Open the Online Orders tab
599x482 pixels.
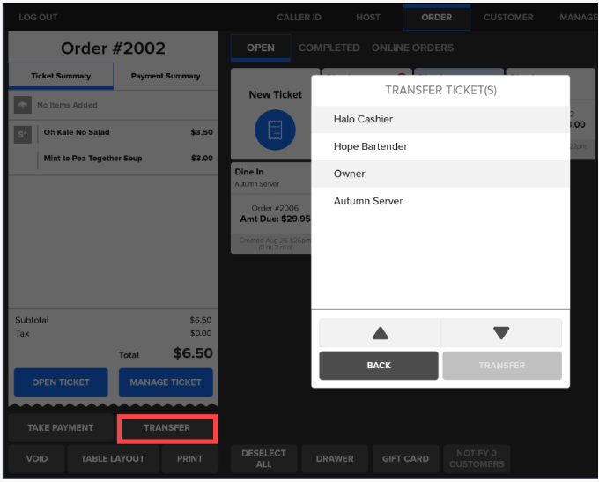(x=412, y=48)
